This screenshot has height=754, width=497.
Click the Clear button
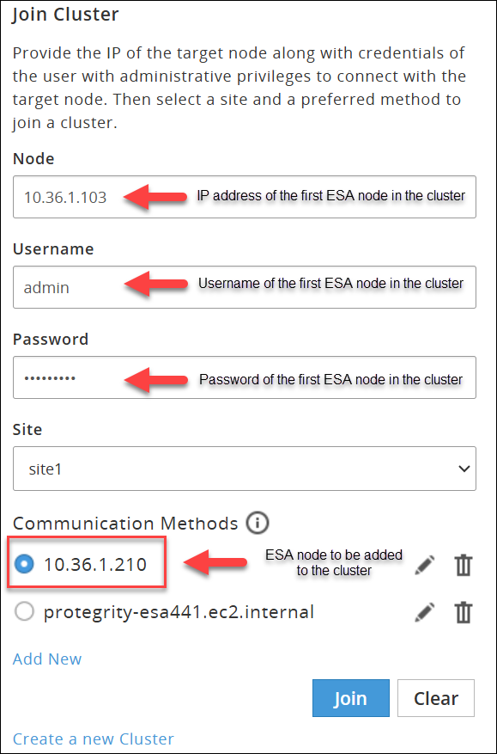pyautogui.click(x=436, y=698)
